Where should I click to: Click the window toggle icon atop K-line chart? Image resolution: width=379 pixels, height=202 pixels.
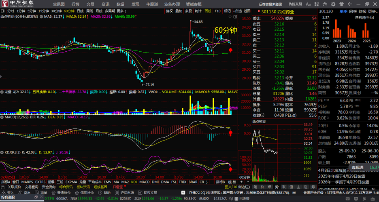coord(235,17)
